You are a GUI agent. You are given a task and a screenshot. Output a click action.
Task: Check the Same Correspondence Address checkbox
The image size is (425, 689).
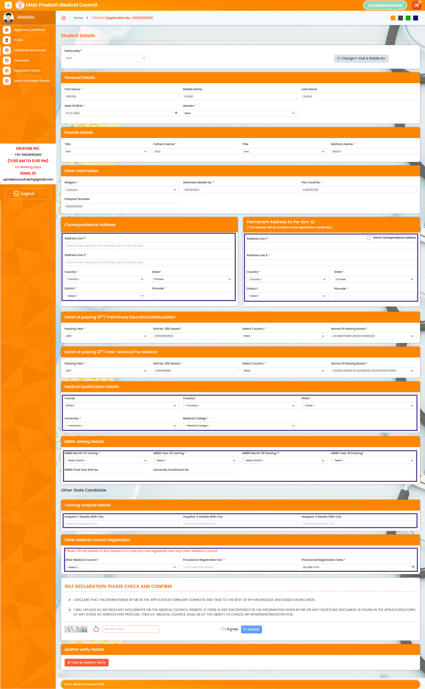point(369,237)
